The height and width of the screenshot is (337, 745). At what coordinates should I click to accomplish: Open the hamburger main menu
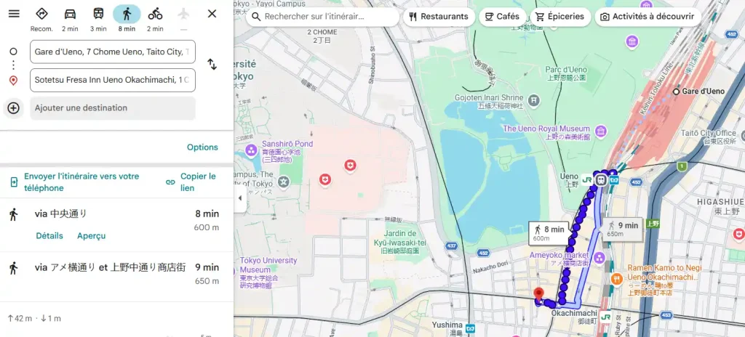click(x=15, y=14)
